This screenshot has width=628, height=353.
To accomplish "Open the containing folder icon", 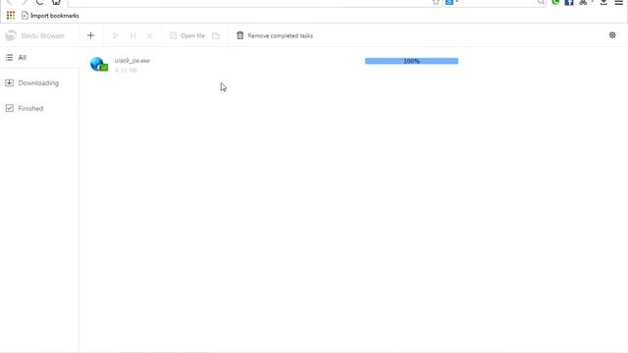I will pyautogui.click(x=216, y=35).
